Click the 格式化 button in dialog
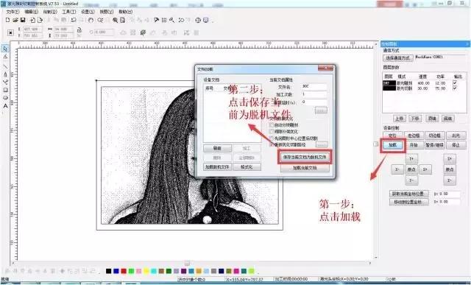 pyautogui.click(x=247, y=167)
